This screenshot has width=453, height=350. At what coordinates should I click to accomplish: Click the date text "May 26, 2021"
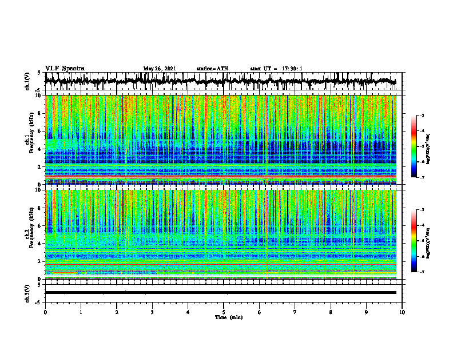click(160, 69)
